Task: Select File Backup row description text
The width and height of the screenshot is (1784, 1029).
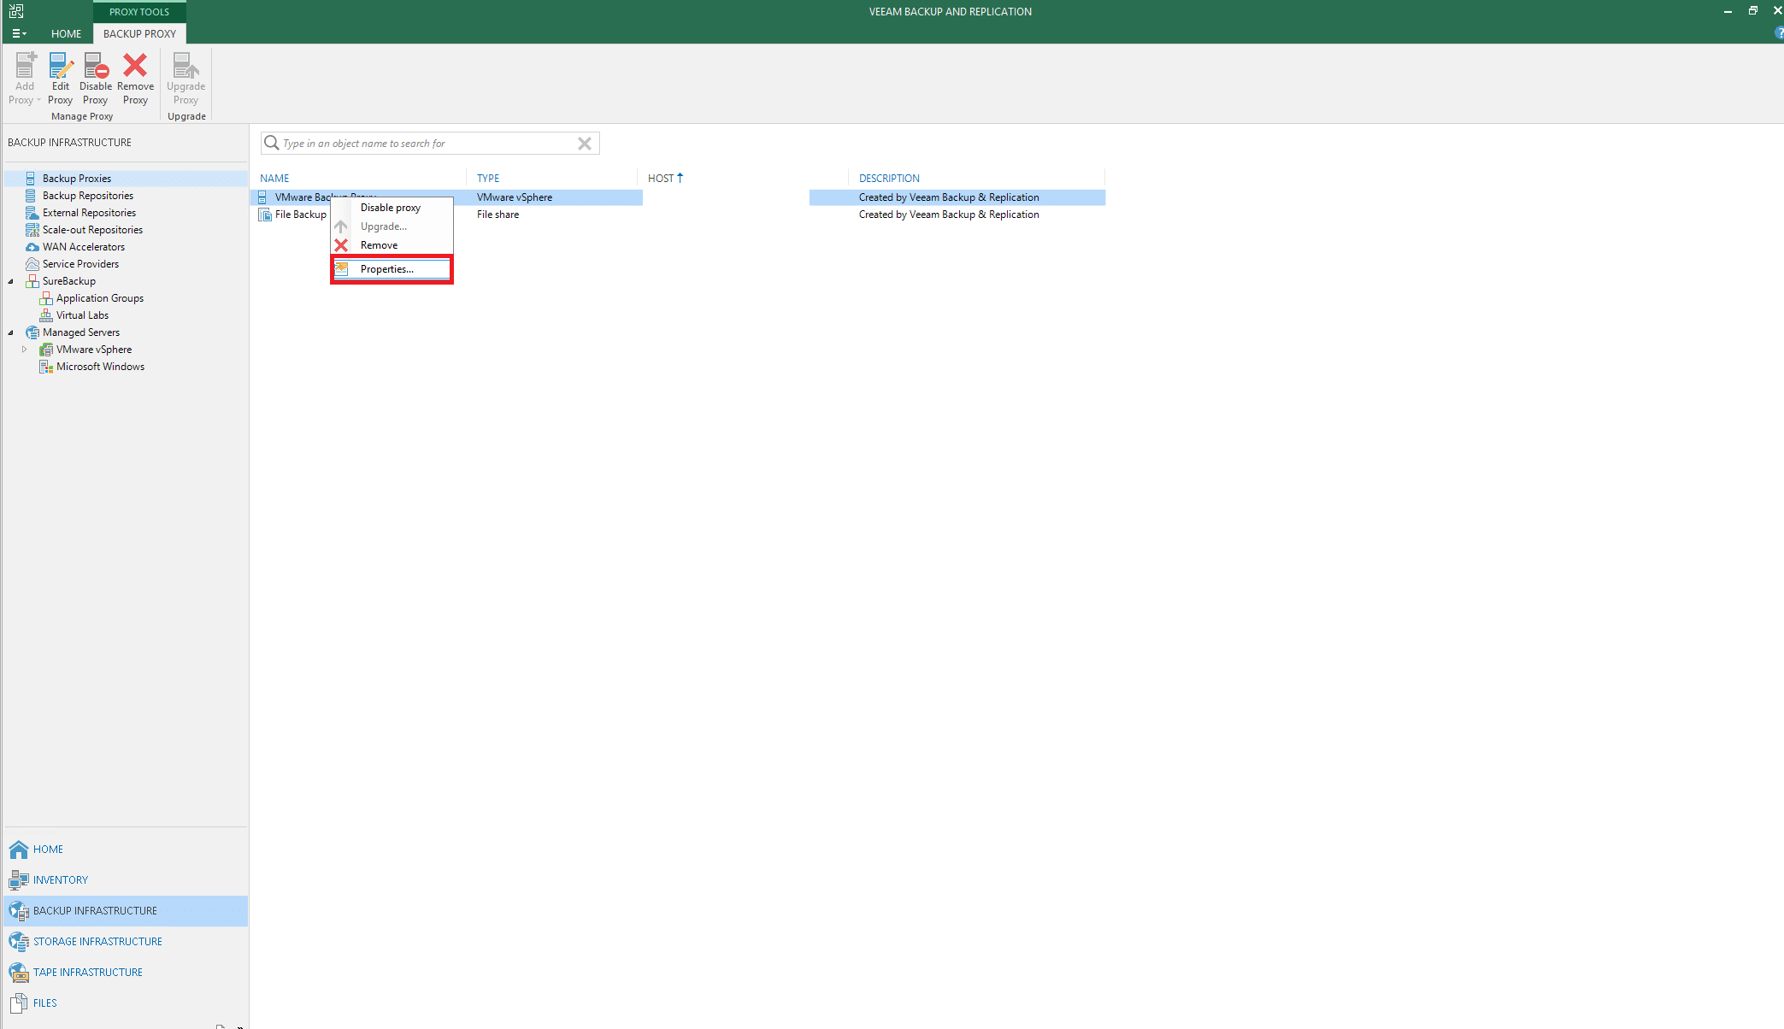Action: [x=949, y=215]
